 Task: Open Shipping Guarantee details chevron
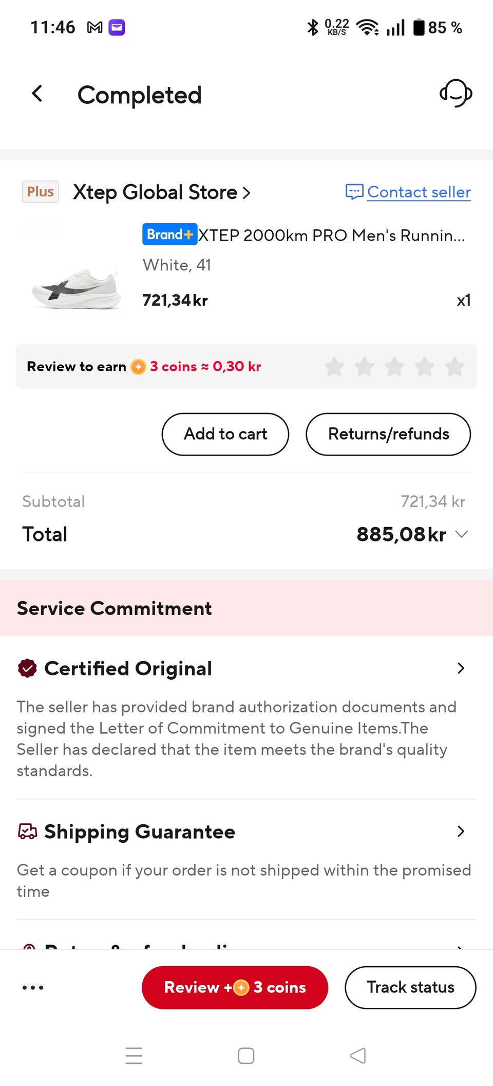point(461,831)
